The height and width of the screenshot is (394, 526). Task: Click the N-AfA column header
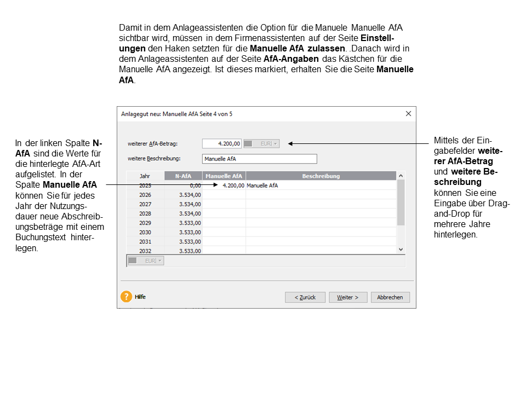[x=183, y=176]
